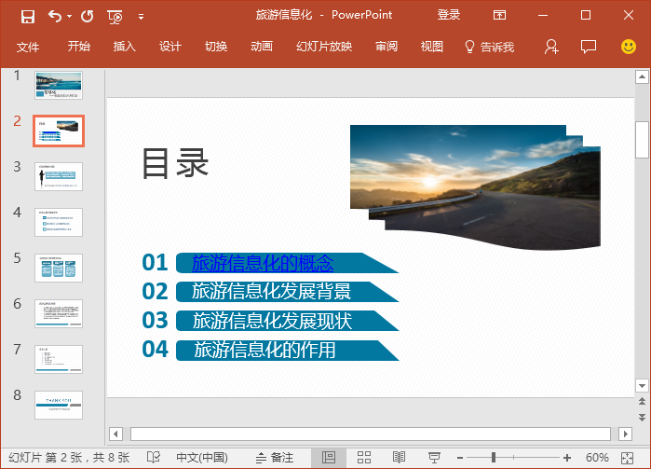
Task: Switch to the 视图 tab
Action: tap(432, 46)
